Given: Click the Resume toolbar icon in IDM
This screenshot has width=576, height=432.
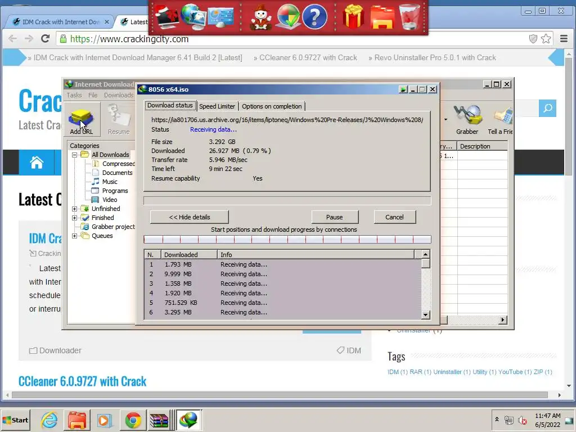Looking at the screenshot, I should coord(119,119).
